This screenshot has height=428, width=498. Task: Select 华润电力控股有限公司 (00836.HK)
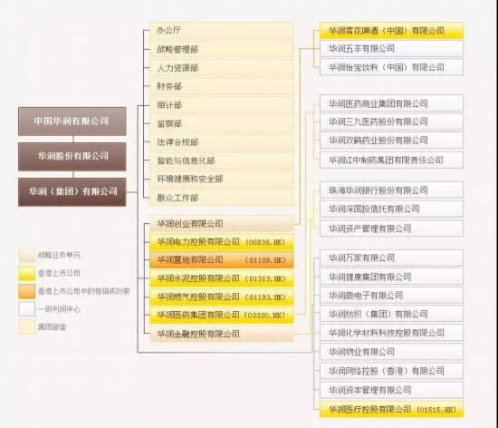coord(221,242)
